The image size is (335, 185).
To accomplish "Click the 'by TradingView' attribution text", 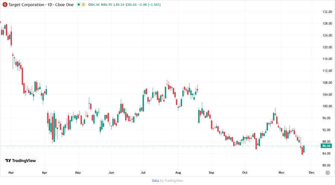I will pos(172,181).
